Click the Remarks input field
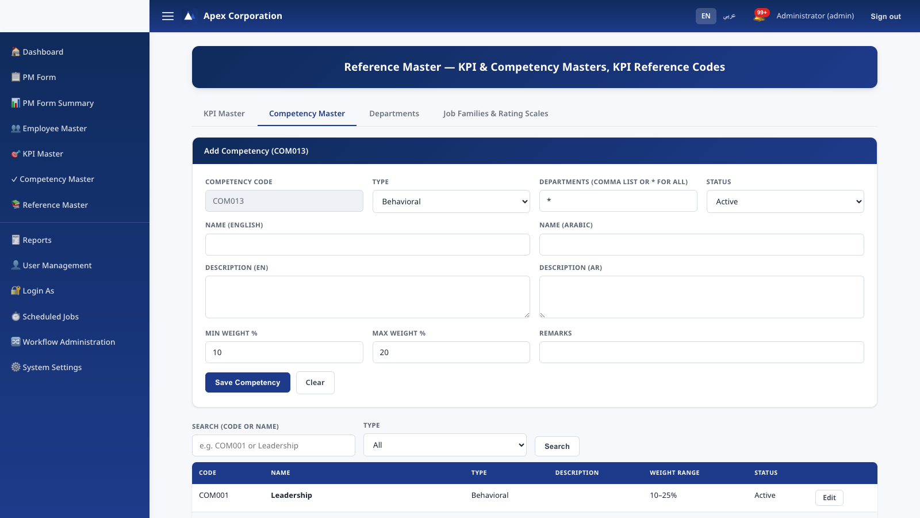920x518 pixels. [x=701, y=352]
